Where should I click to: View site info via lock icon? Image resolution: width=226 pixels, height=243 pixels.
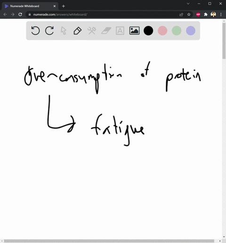30,15
